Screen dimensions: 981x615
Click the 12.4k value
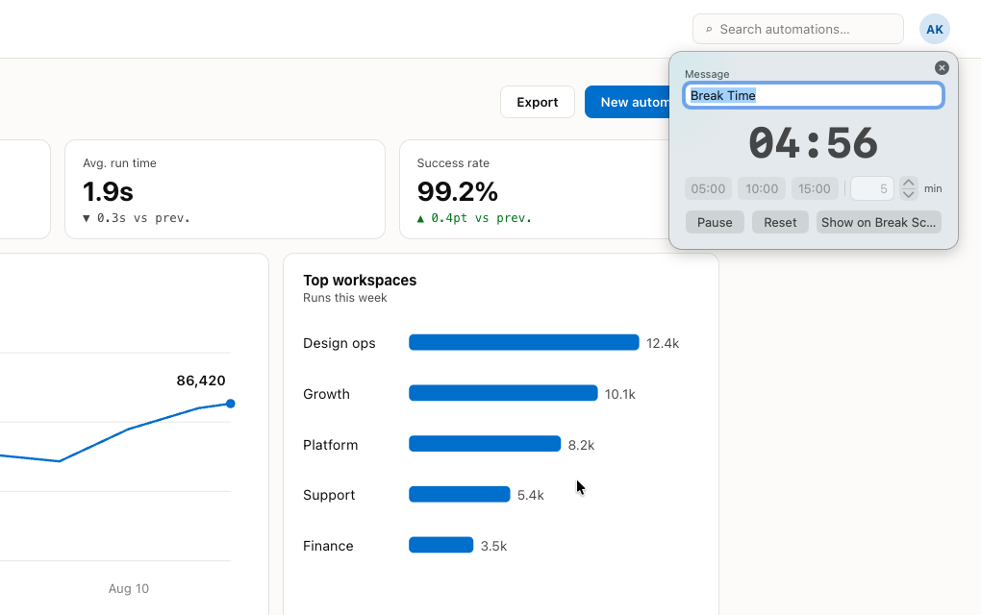point(663,343)
